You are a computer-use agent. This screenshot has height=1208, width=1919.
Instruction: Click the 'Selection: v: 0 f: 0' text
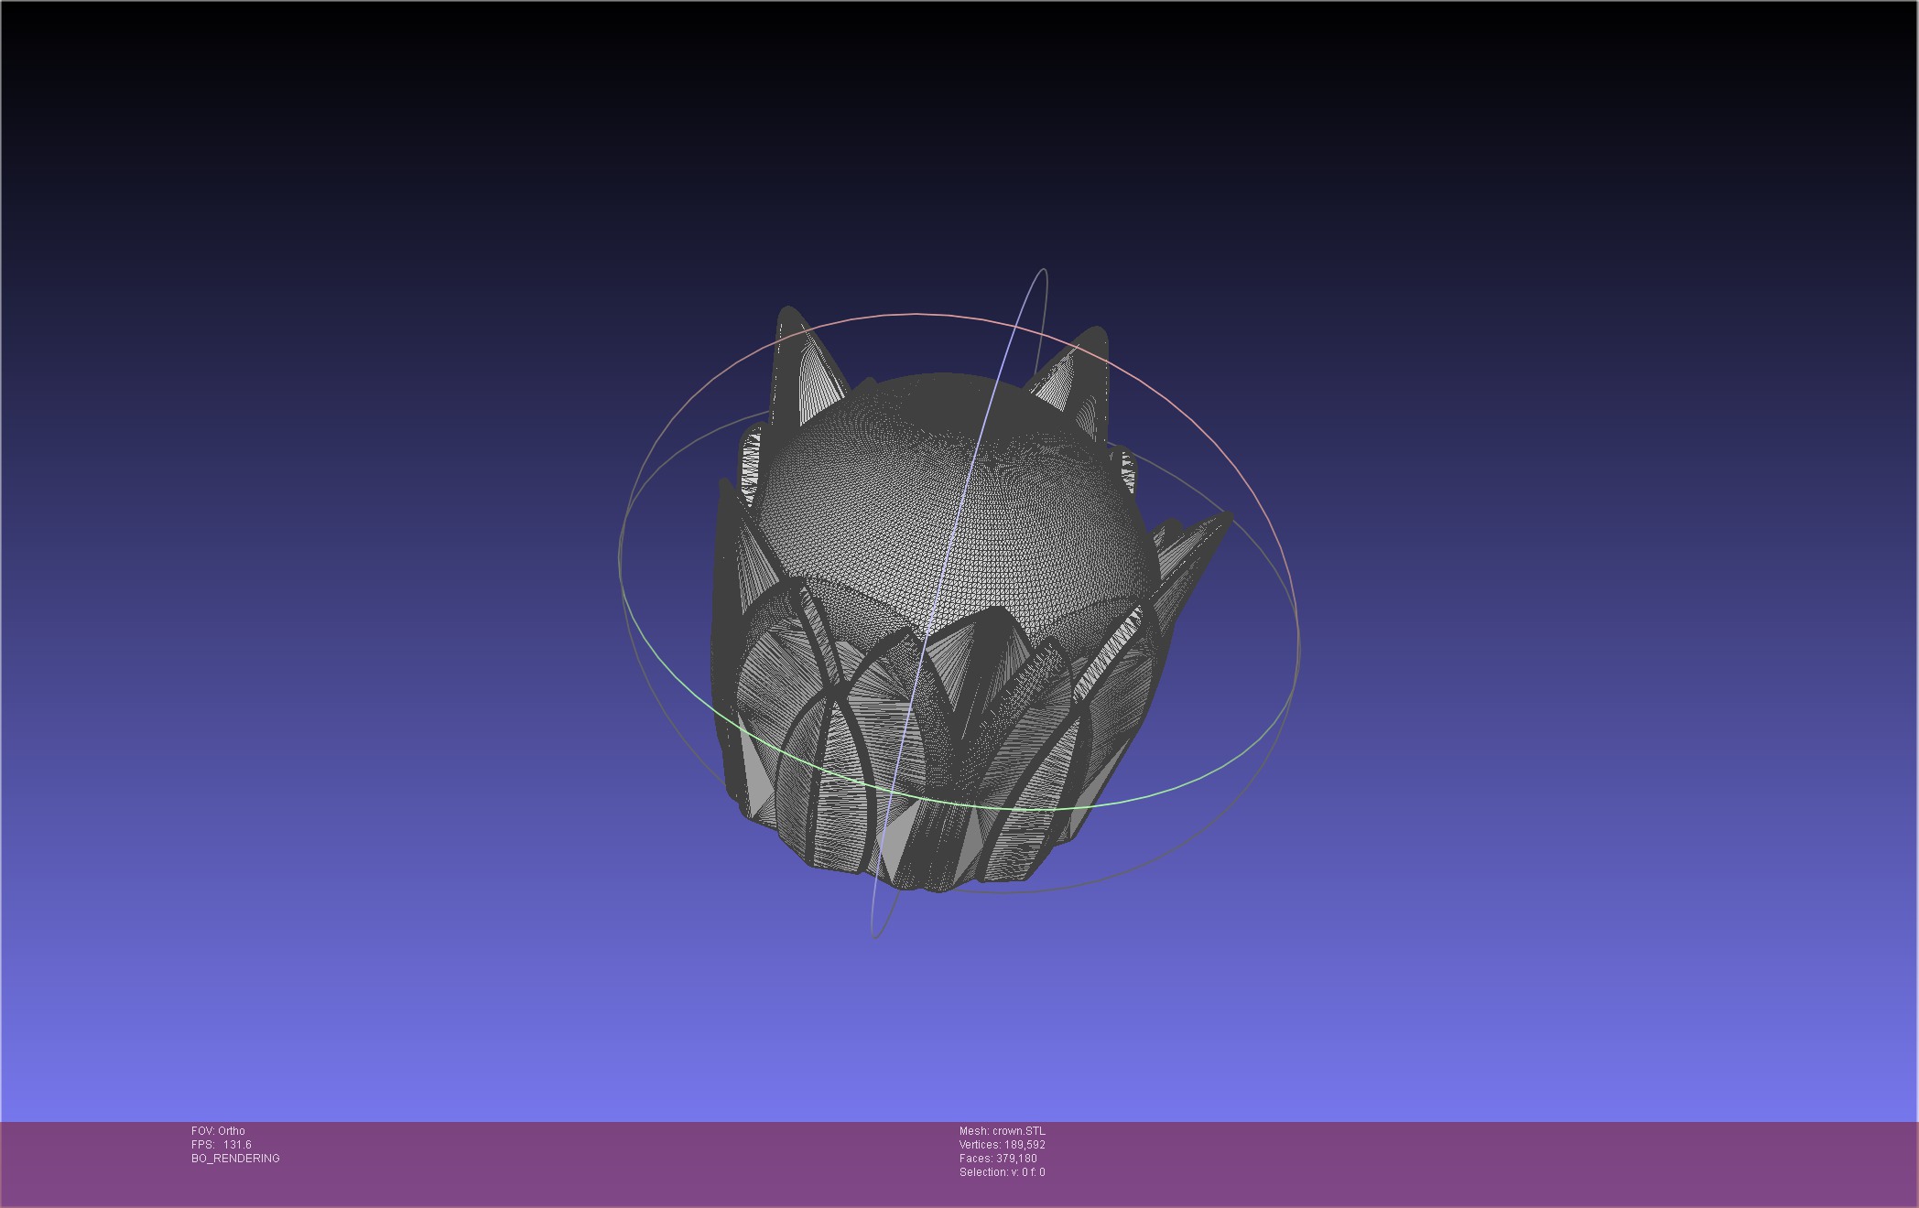coord(1002,1172)
